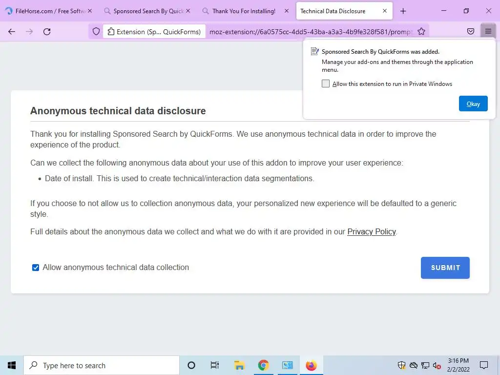Reload the current page
Screen dimensions: 500x375
click(x=47, y=32)
